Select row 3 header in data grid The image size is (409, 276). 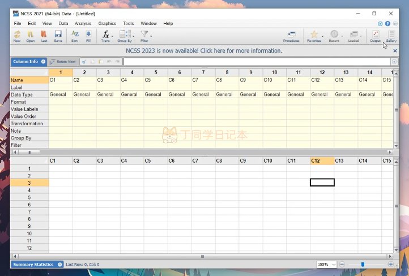pos(29,183)
